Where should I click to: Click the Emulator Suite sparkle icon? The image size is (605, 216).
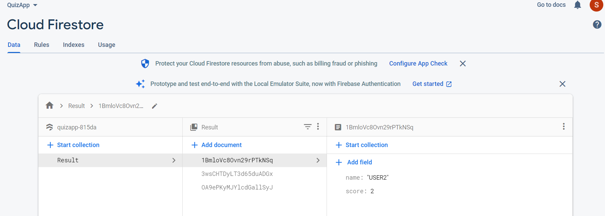(140, 84)
